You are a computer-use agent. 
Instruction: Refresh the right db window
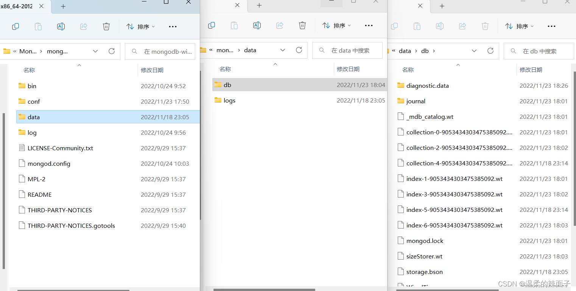(x=490, y=51)
